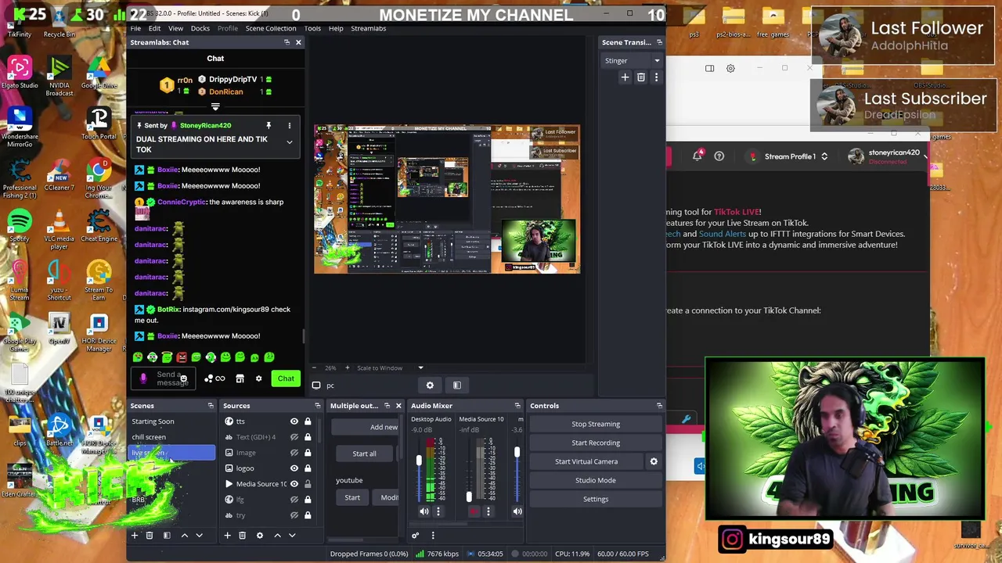Open the File menu
This screenshot has height=563, width=1002.
[135, 28]
